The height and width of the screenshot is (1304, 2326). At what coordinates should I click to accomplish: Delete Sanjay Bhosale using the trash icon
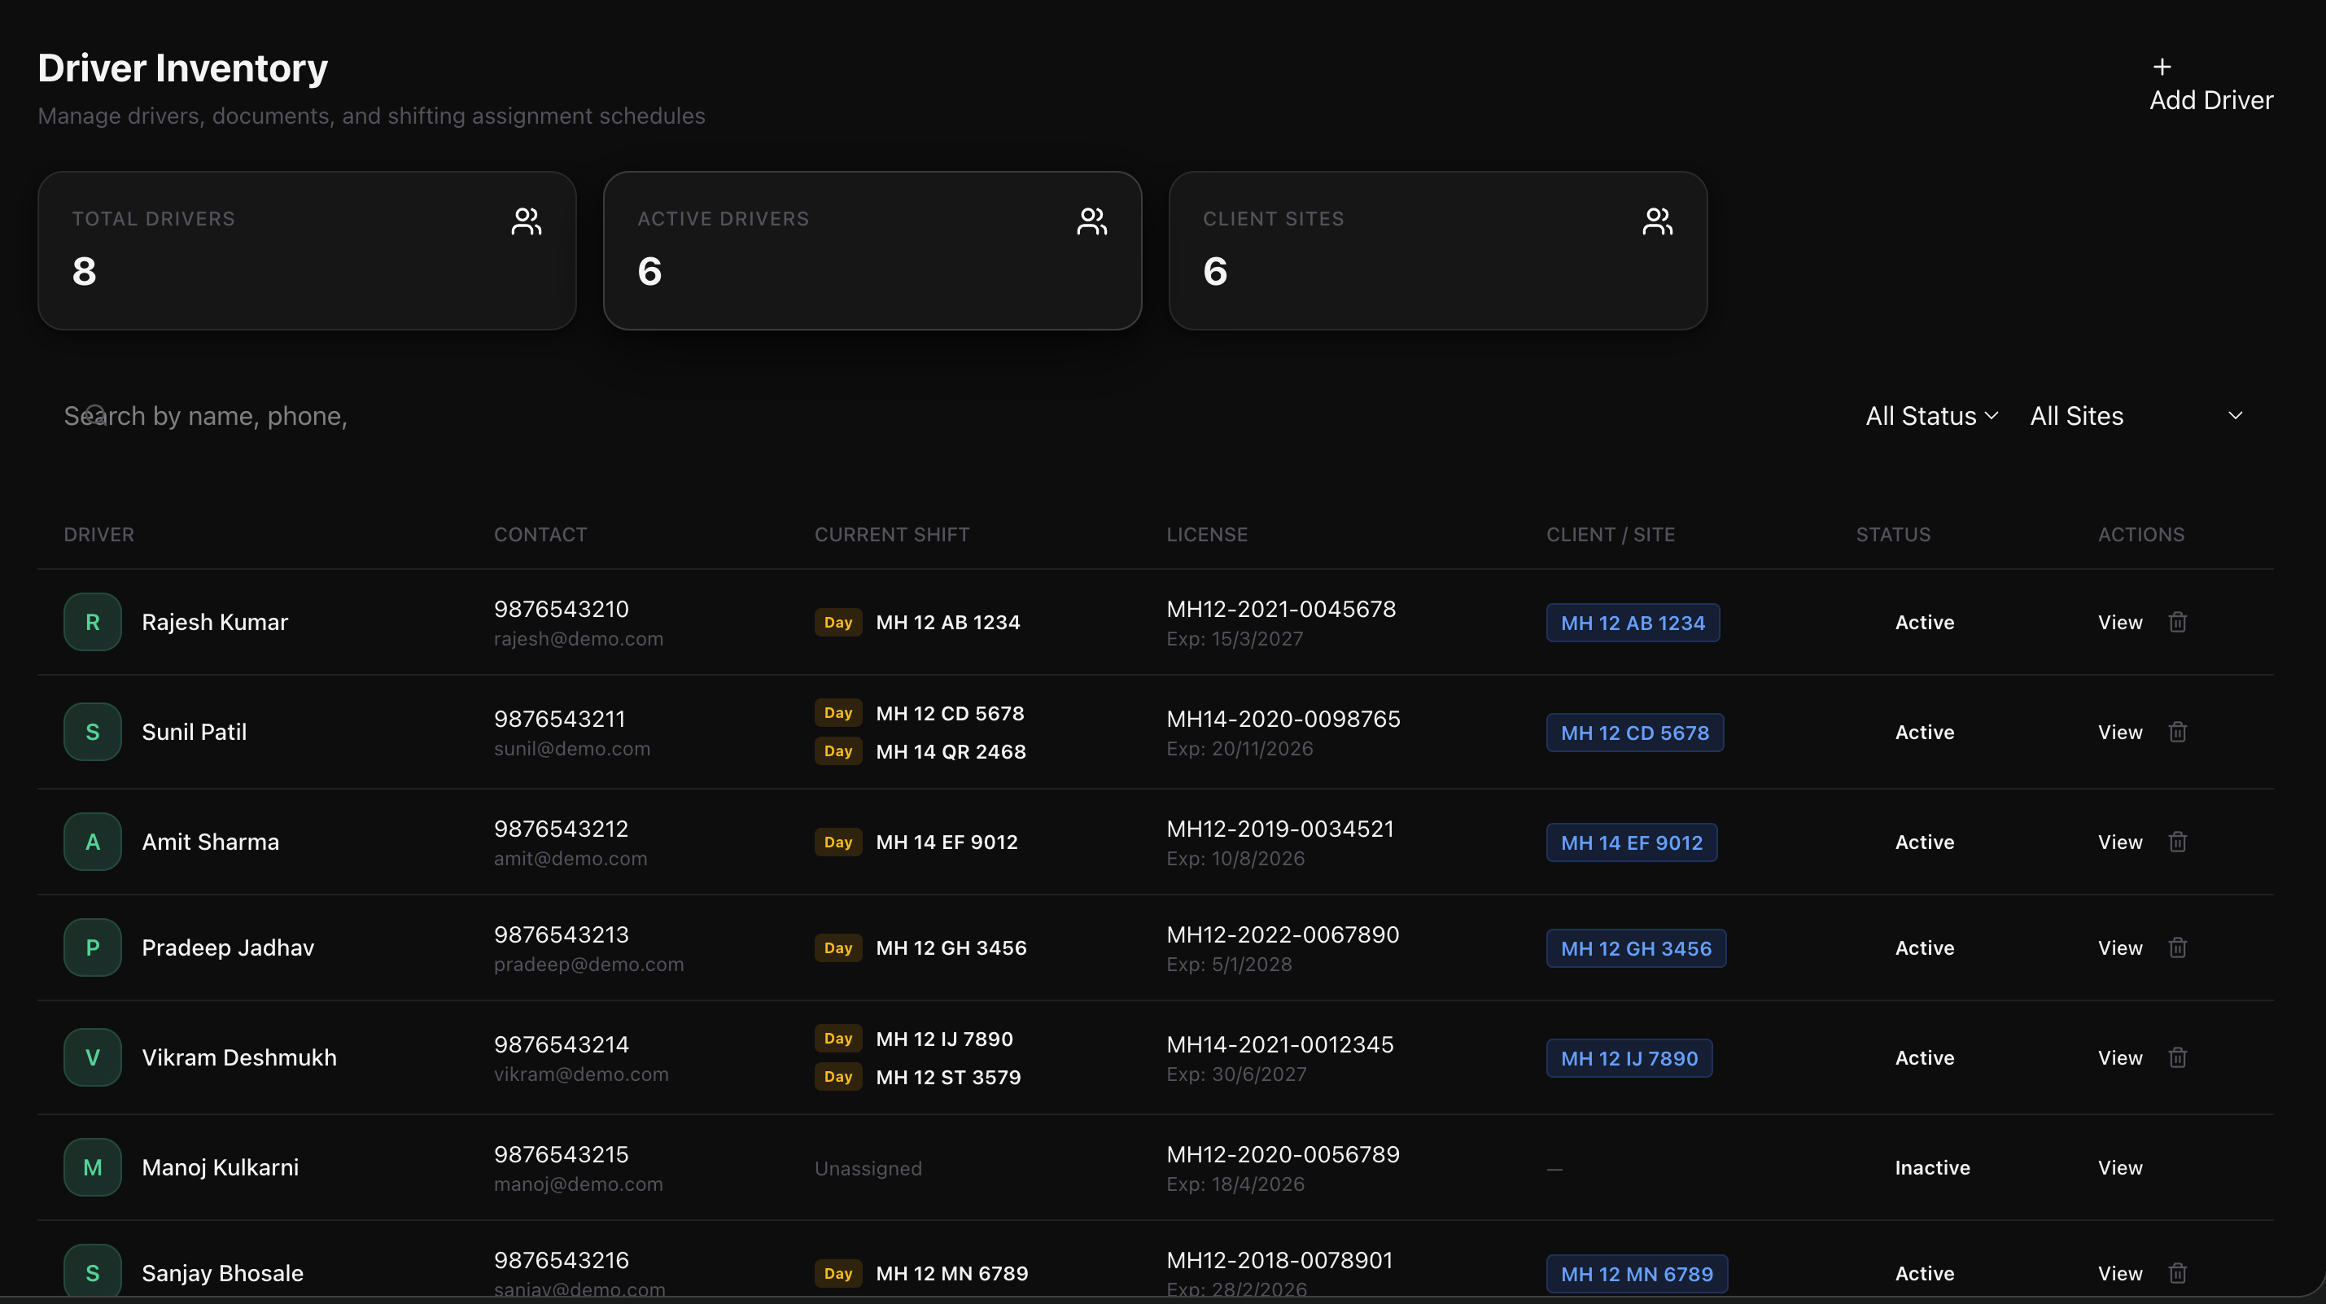tap(2177, 1273)
